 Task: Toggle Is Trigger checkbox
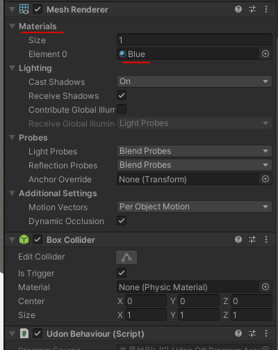point(122,273)
